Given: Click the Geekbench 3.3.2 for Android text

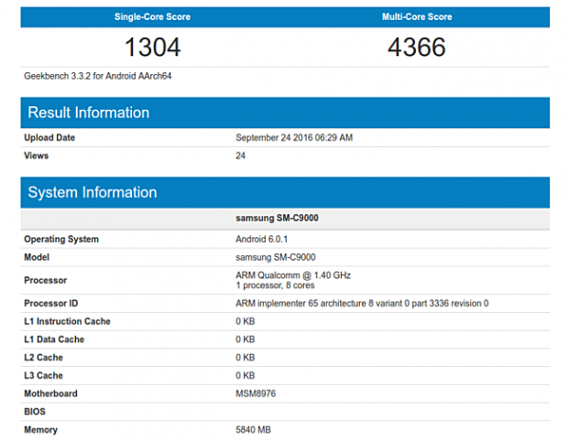Looking at the screenshot, I should [98, 76].
